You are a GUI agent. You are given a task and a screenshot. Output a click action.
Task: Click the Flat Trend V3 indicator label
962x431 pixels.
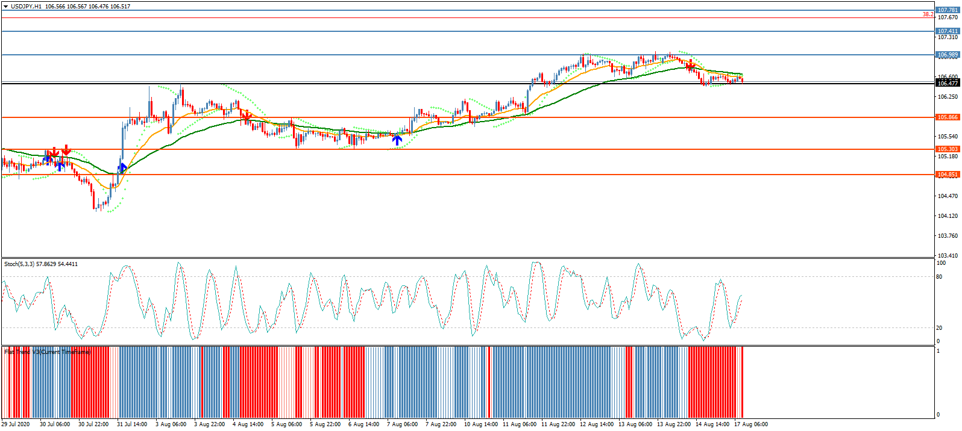tap(47, 352)
